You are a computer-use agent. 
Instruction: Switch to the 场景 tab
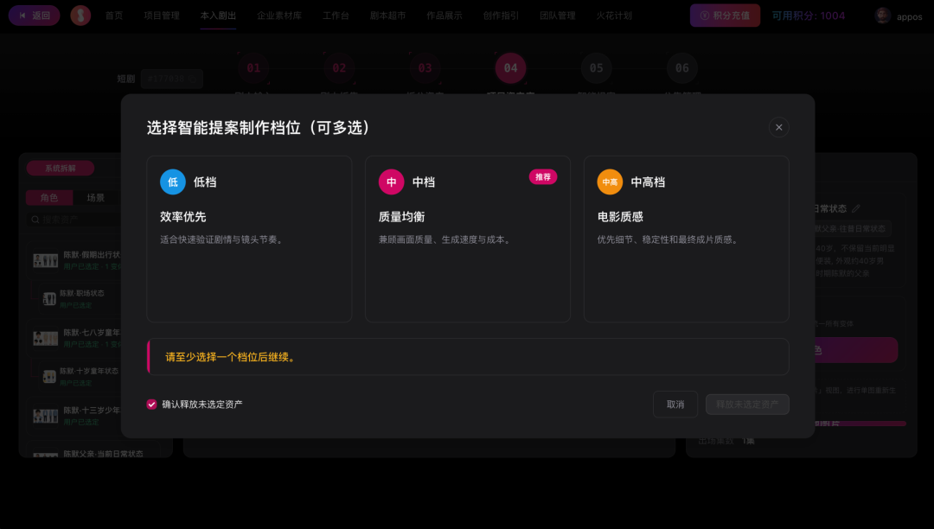pyautogui.click(x=96, y=198)
